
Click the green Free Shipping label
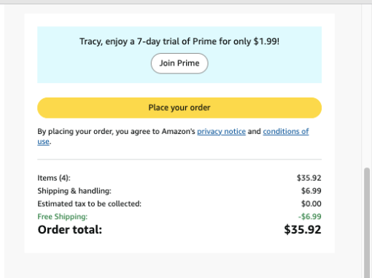(x=63, y=217)
